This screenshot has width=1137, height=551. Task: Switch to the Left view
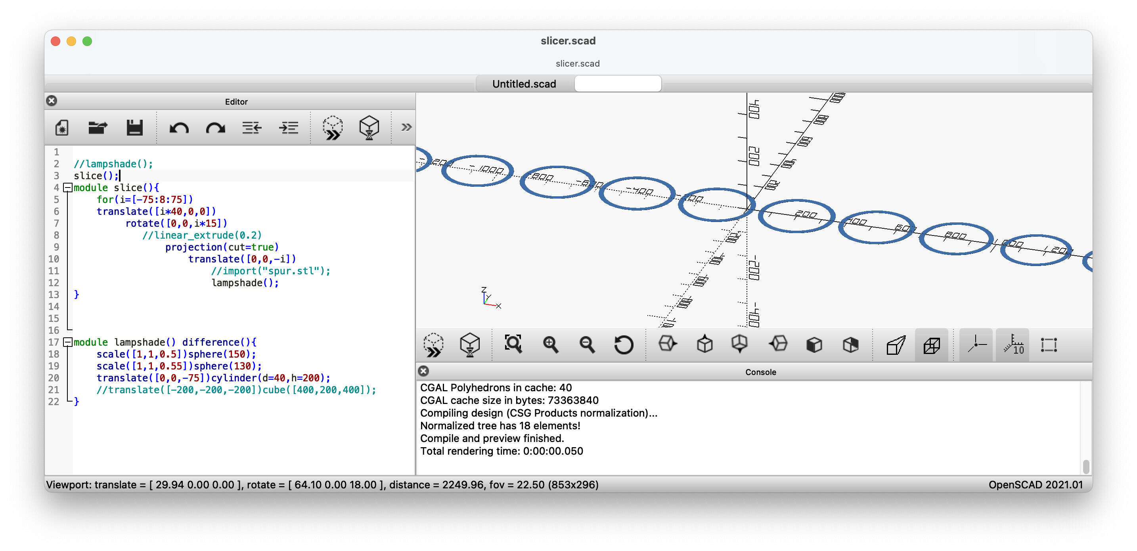pyautogui.click(x=778, y=344)
